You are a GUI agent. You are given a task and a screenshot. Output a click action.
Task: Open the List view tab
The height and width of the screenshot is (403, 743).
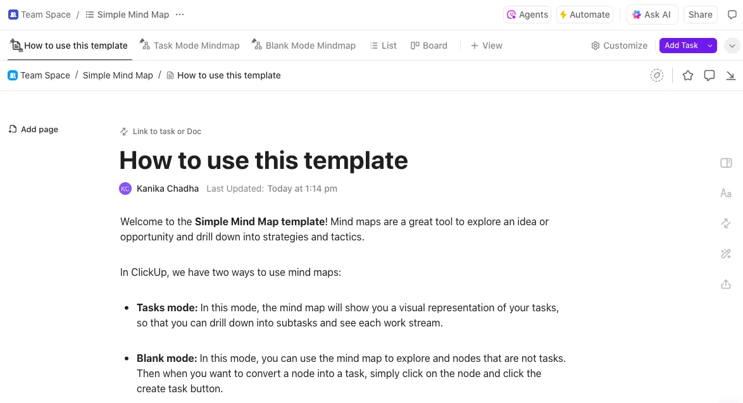[384, 46]
